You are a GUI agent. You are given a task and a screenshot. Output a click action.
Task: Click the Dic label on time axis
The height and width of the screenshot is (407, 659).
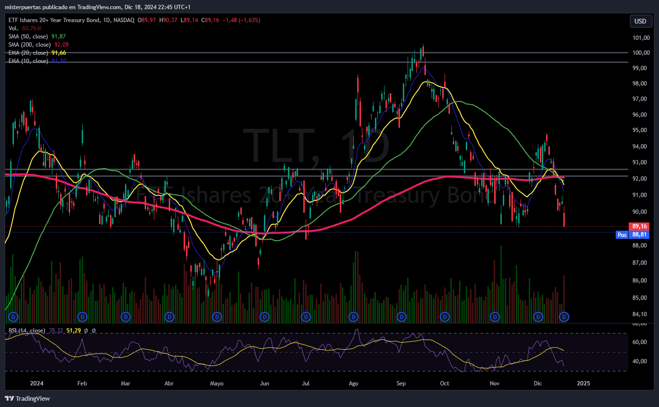point(538,383)
